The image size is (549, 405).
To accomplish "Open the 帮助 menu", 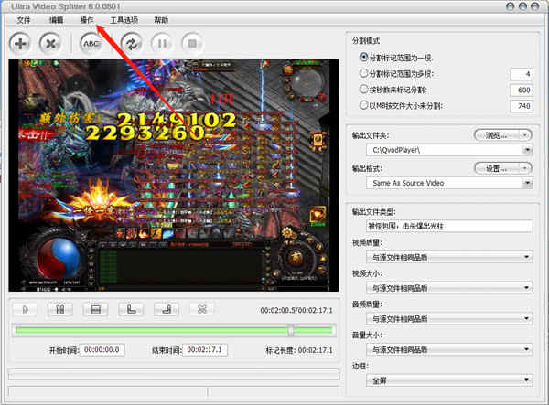I will pyautogui.click(x=161, y=20).
